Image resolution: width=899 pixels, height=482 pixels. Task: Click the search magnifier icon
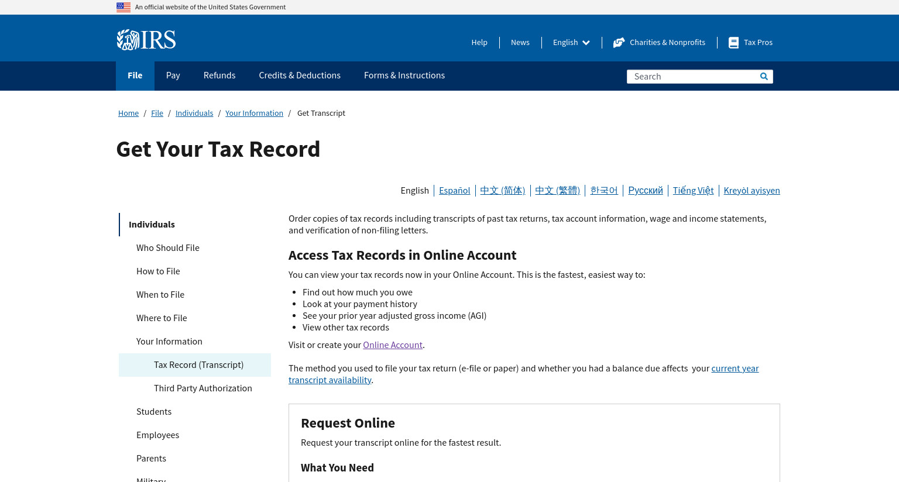pyautogui.click(x=764, y=77)
